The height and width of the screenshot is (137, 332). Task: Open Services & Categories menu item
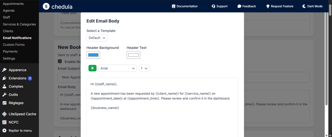pos(19,24)
